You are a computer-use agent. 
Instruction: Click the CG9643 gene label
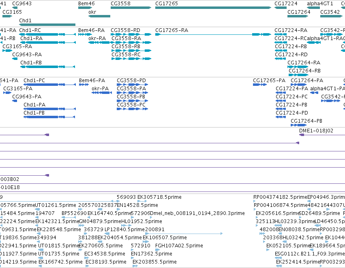pyautogui.click(x=22, y=4)
